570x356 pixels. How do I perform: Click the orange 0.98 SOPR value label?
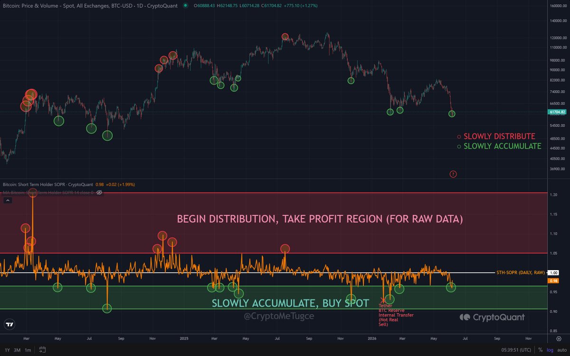tap(553, 281)
